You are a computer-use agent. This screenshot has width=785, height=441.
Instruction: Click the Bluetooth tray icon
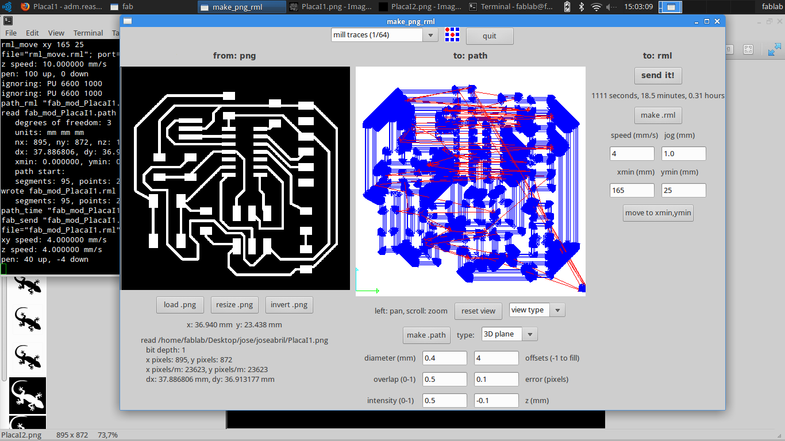[x=582, y=7]
